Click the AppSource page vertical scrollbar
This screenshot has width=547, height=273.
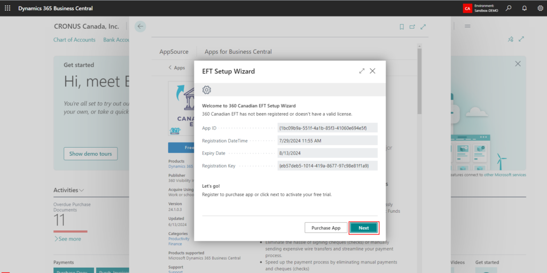(x=419, y=81)
